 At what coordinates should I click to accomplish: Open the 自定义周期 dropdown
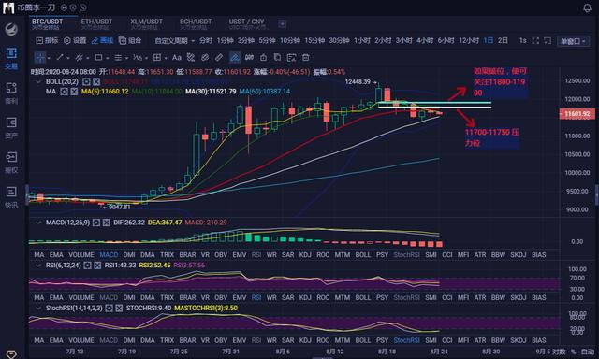pyautogui.click(x=175, y=40)
